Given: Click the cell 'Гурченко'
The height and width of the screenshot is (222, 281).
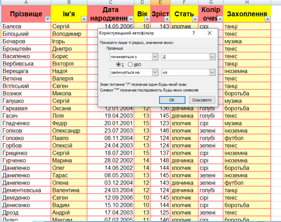Looking at the screenshot, I should [x=26, y=161].
